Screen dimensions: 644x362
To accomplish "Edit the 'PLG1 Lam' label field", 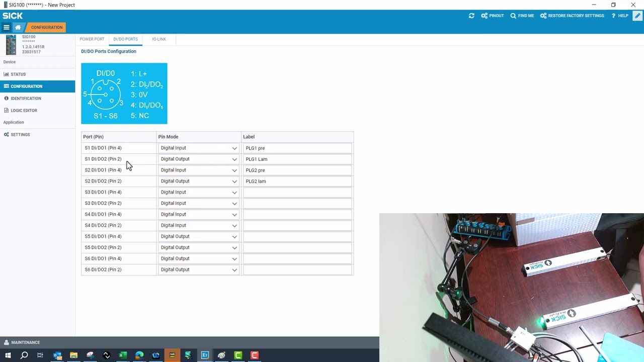I will 297,159.
